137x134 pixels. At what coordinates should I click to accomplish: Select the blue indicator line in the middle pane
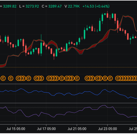tap(68, 93)
